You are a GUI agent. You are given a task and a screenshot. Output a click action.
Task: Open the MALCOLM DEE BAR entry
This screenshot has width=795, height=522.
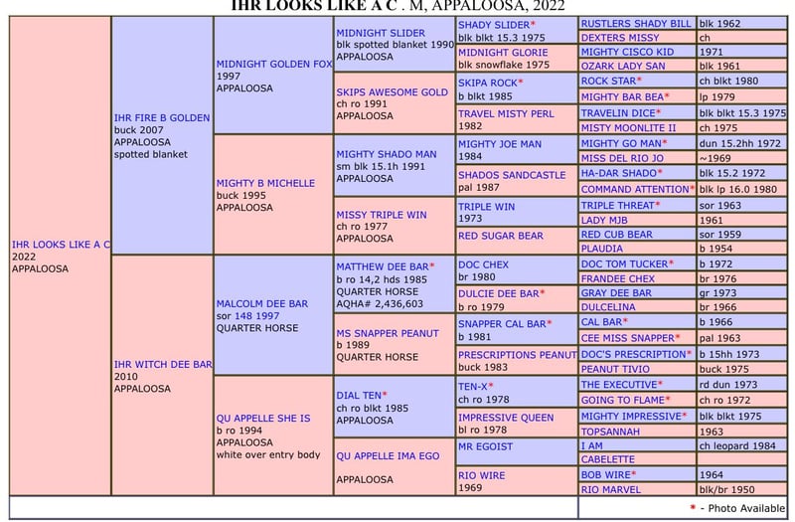(259, 302)
